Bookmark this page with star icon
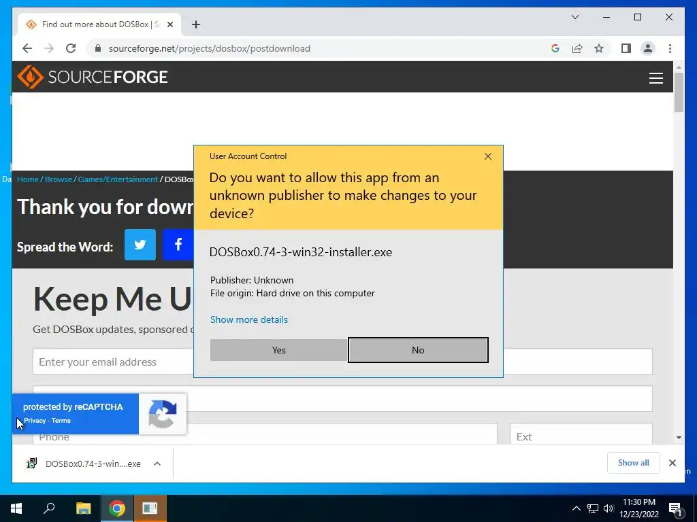697x522 pixels. tap(599, 48)
